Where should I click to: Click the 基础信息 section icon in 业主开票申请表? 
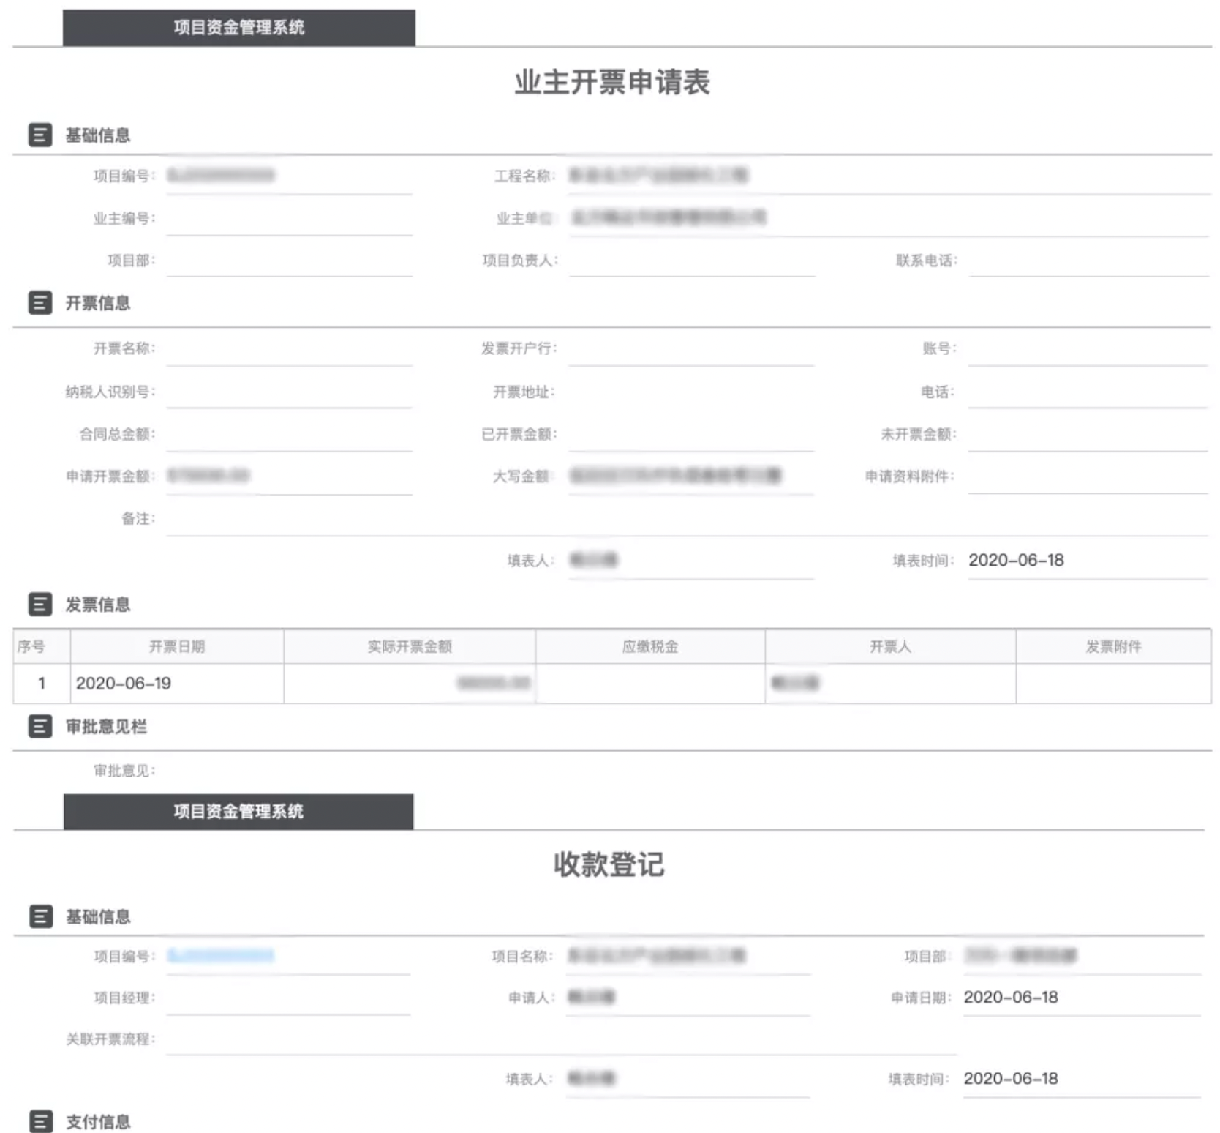pyautogui.click(x=40, y=135)
